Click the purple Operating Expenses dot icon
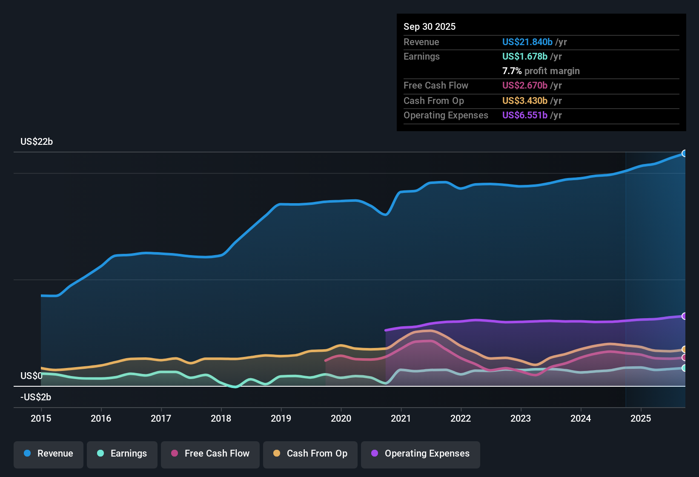This screenshot has height=477, width=699. (x=374, y=454)
